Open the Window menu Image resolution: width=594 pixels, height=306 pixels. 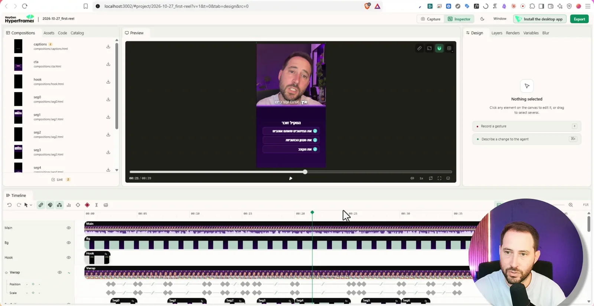[x=500, y=19]
